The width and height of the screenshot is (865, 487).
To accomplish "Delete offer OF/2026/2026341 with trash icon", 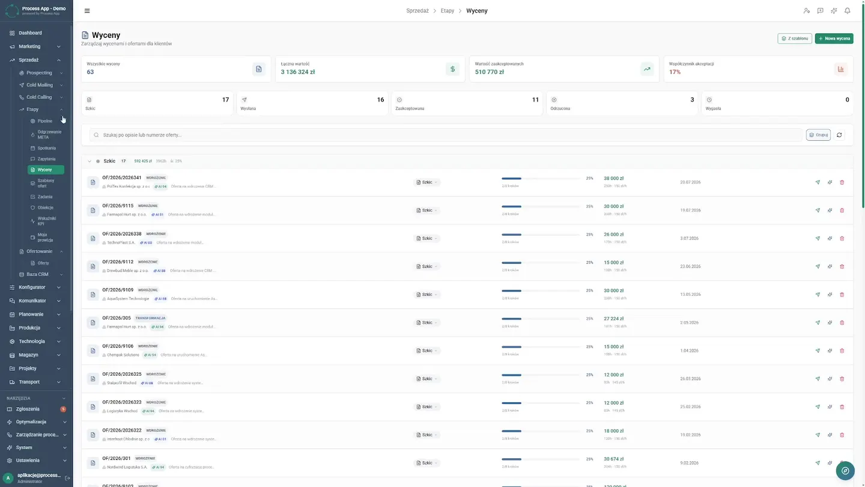I will pos(842,182).
